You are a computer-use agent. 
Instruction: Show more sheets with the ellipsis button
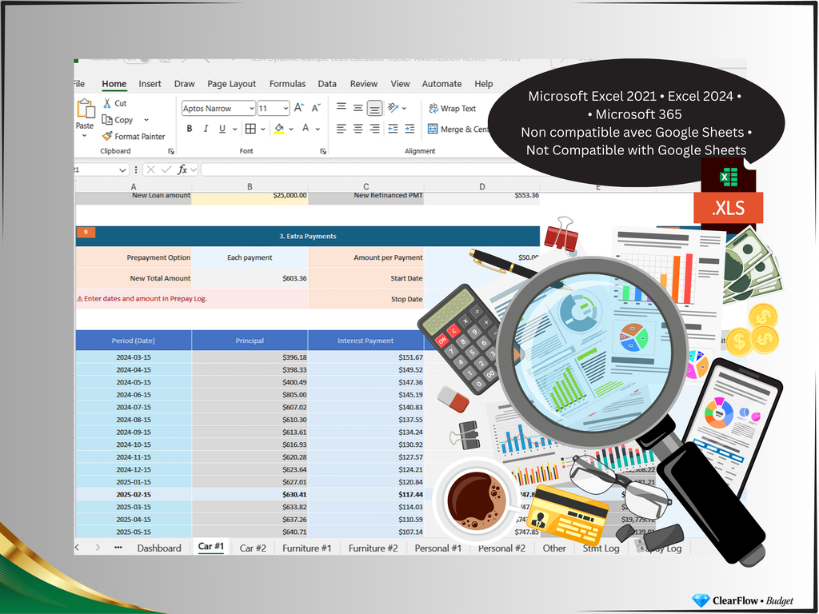(x=118, y=547)
